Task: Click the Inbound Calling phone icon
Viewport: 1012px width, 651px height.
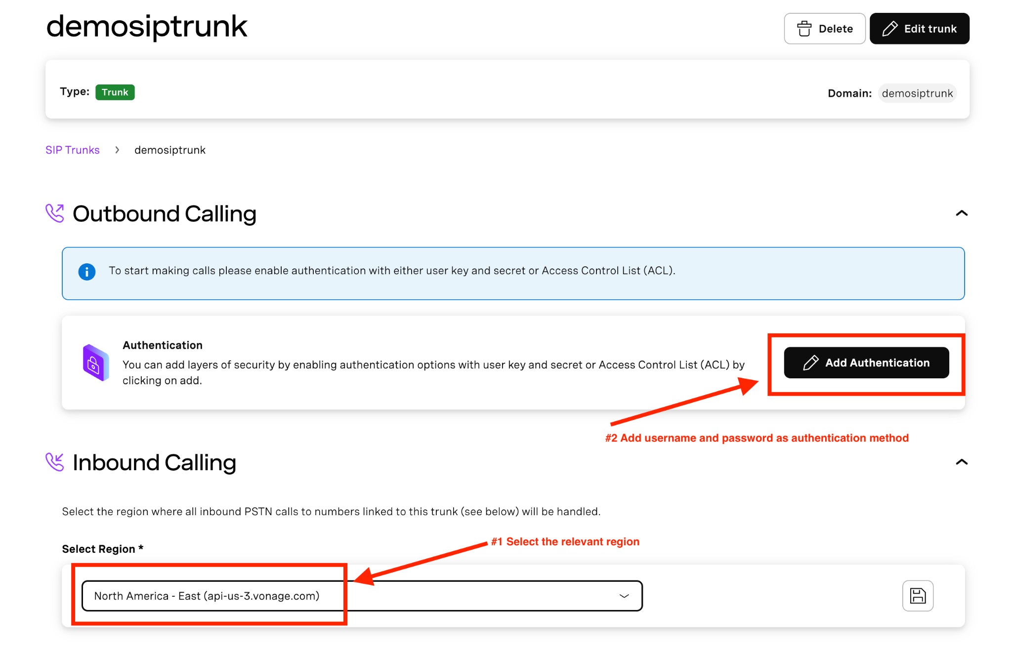Action: pos(55,462)
